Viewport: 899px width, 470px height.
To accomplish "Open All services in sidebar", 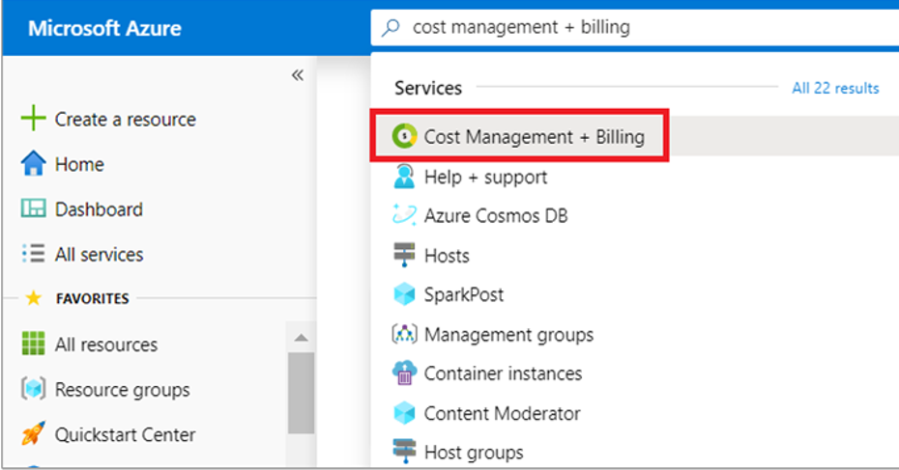I will click(x=98, y=255).
